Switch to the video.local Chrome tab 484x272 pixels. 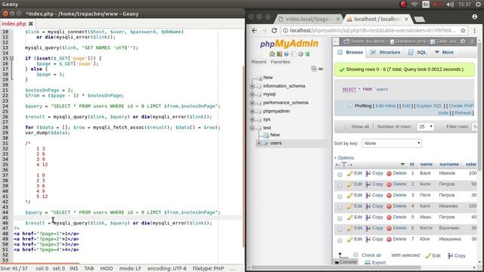point(309,19)
